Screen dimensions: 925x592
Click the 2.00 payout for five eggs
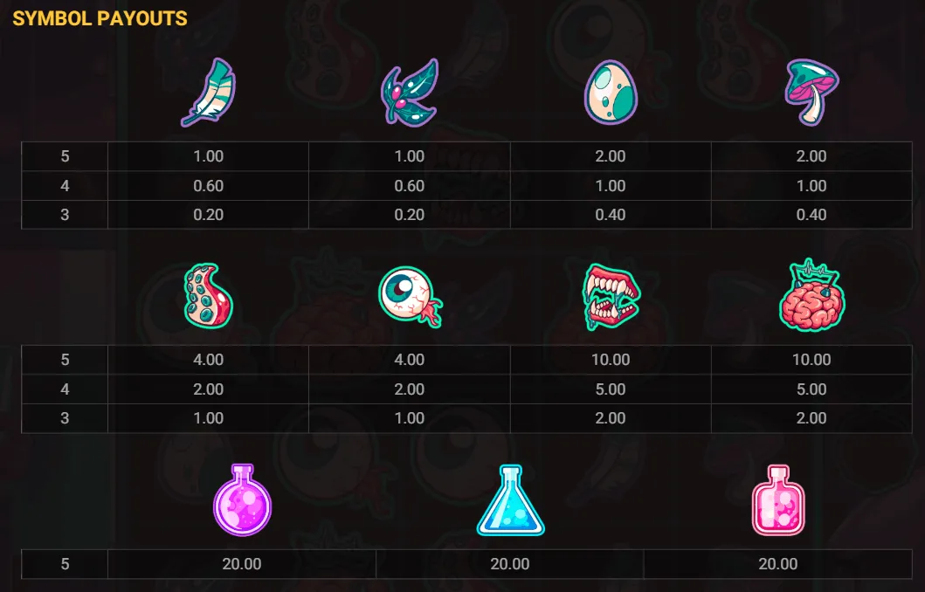tap(611, 156)
